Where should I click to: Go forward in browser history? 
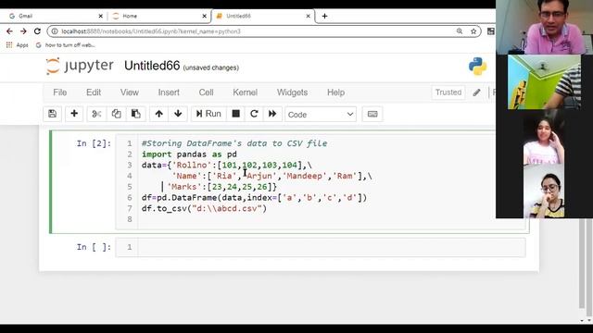click(23, 31)
